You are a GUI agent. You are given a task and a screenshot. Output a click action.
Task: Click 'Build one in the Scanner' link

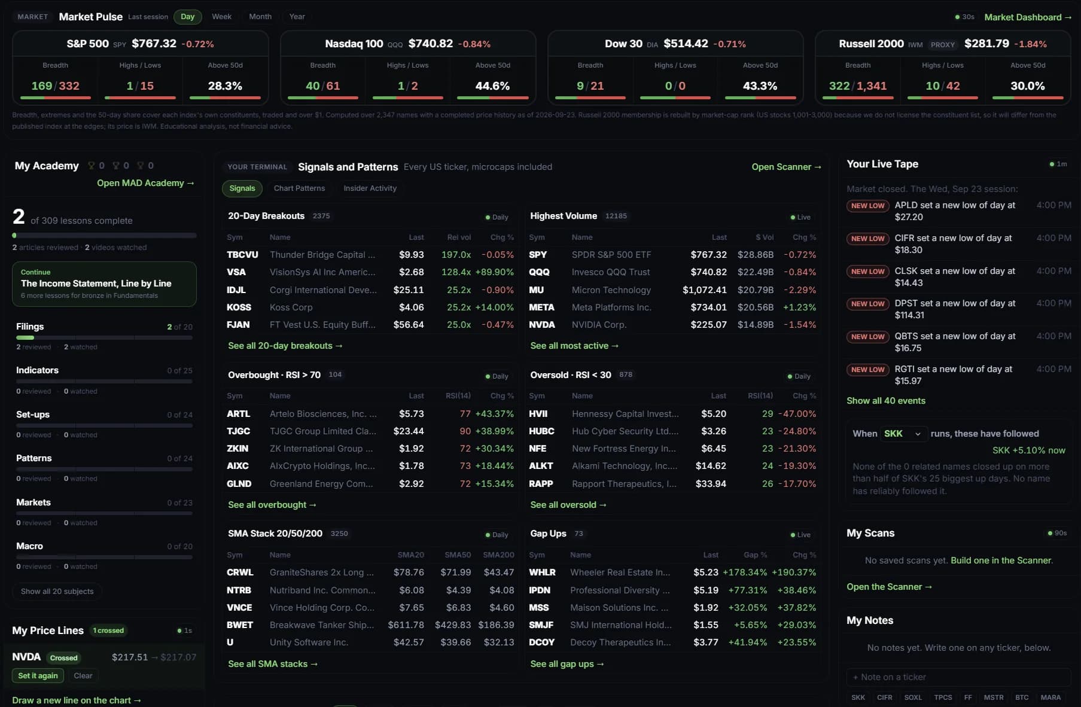(1001, 560)
